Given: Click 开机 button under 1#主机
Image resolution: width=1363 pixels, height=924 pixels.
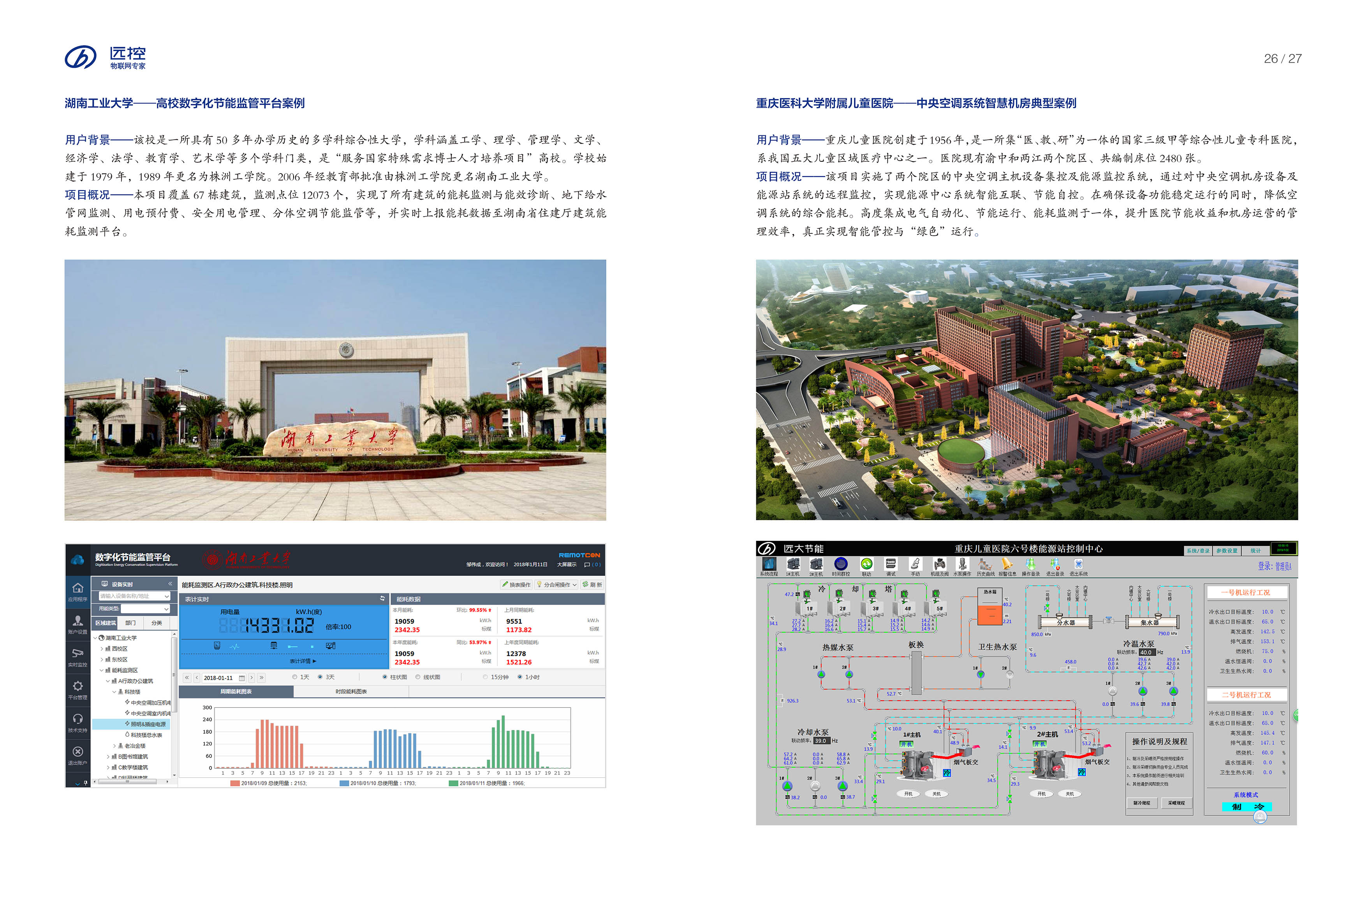Looking at the screenshot, I should pos(908,794).
